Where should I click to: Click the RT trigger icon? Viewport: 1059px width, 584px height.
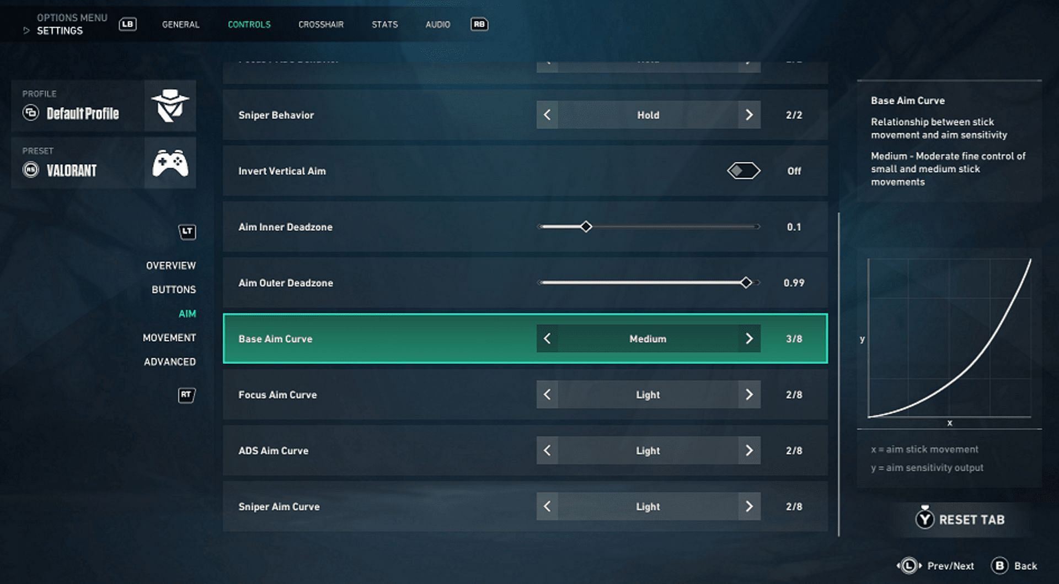click(186, 395)
